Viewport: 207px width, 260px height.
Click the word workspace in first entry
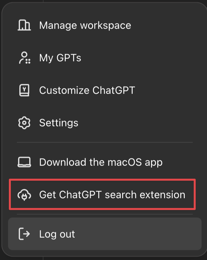click(x=105, y=26)
